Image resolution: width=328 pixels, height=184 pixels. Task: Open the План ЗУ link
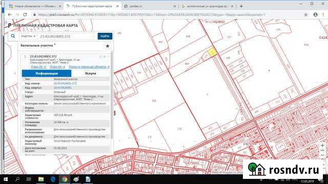39,67
